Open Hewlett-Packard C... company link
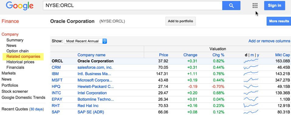291x115 pixels. pos(96,87)
